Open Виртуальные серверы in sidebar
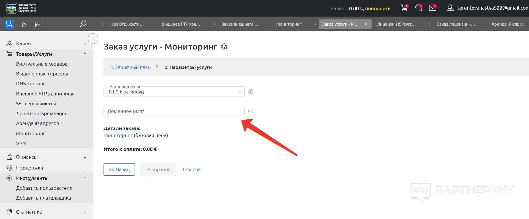The image size is (529, 219). pos(42,64)
